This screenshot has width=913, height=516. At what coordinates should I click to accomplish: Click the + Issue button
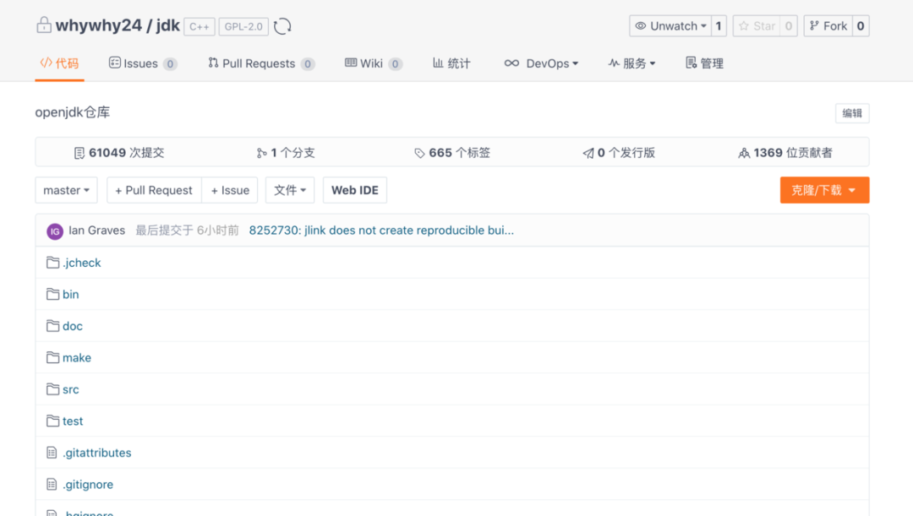pyautogui.click(x=230, y=190)
